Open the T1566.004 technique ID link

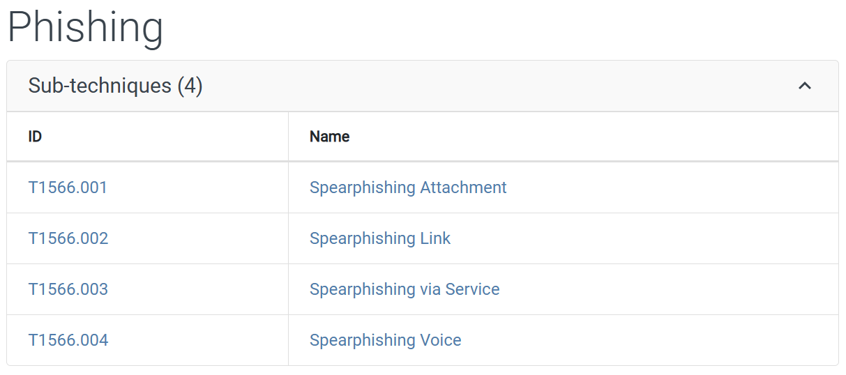coord(68,340)
